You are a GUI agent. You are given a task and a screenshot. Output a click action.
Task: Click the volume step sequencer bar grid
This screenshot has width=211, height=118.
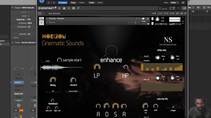pos(162,67)
